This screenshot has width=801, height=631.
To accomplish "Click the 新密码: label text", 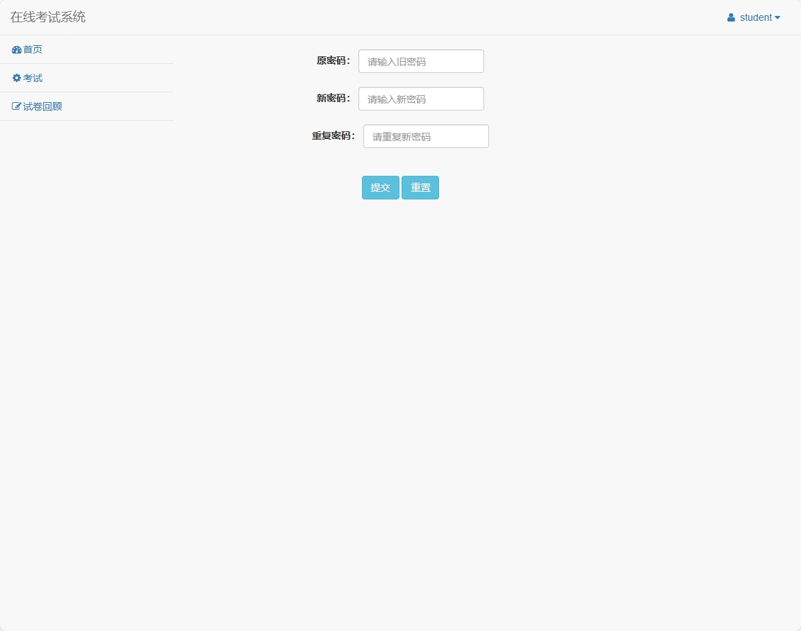I will click(x=333, y=98).
